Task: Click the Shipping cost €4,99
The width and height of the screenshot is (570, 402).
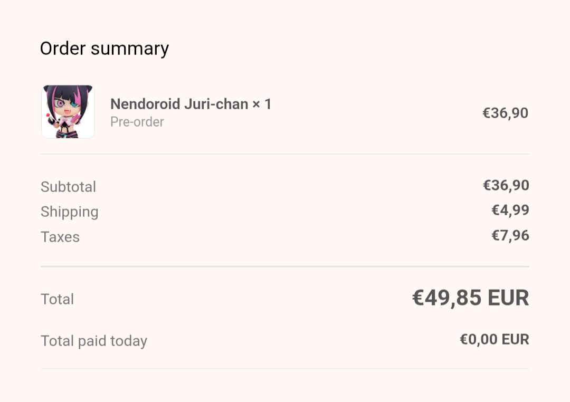Action: 510,210
